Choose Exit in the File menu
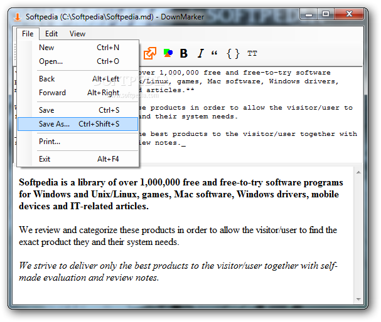The width and height of the screenshot is (381, 322). (78, 159)
